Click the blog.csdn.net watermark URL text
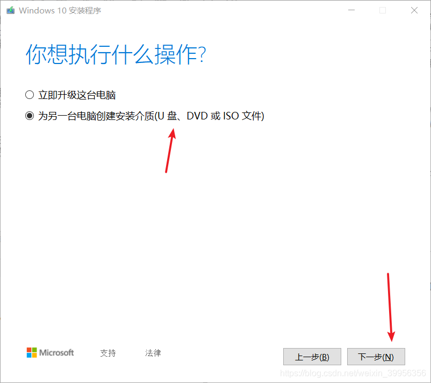This screenshot has width=431, height=383. (353, 373)
